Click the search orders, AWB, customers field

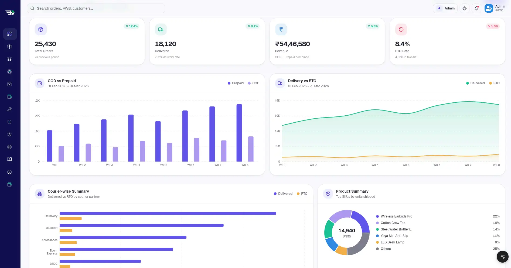click(96, 8)
